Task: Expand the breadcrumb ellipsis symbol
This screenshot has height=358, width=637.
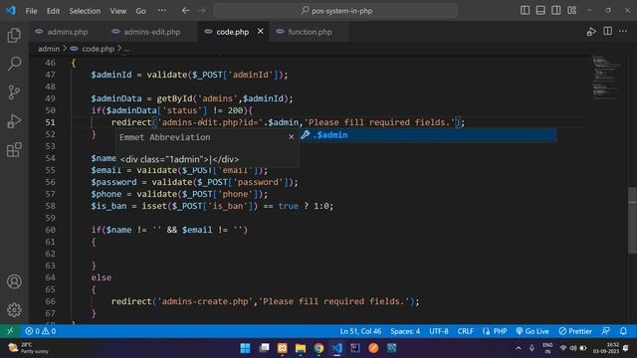Action: [126, 49]
